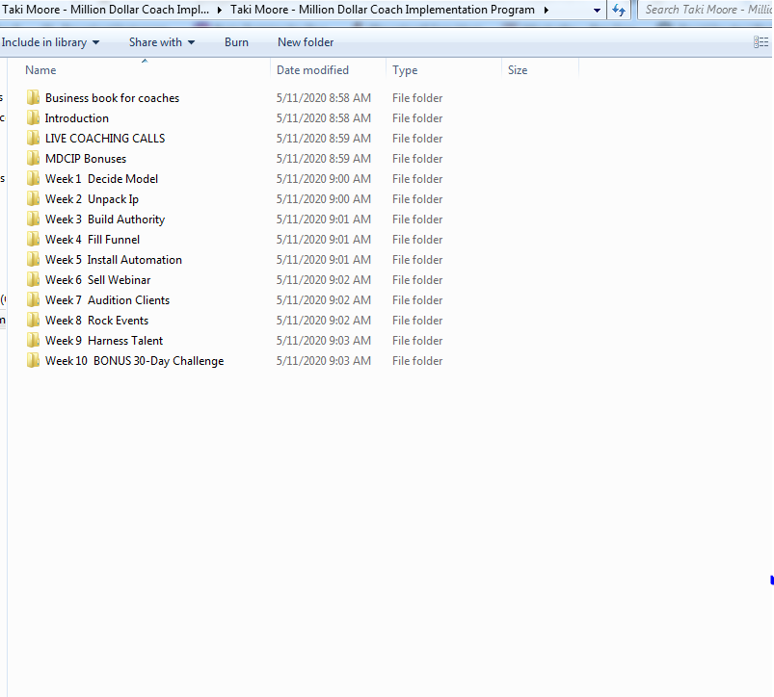Select the LIVE COACHING CALLS folder icon
Screen dimensions: 774x697
[x=33, y=138]
